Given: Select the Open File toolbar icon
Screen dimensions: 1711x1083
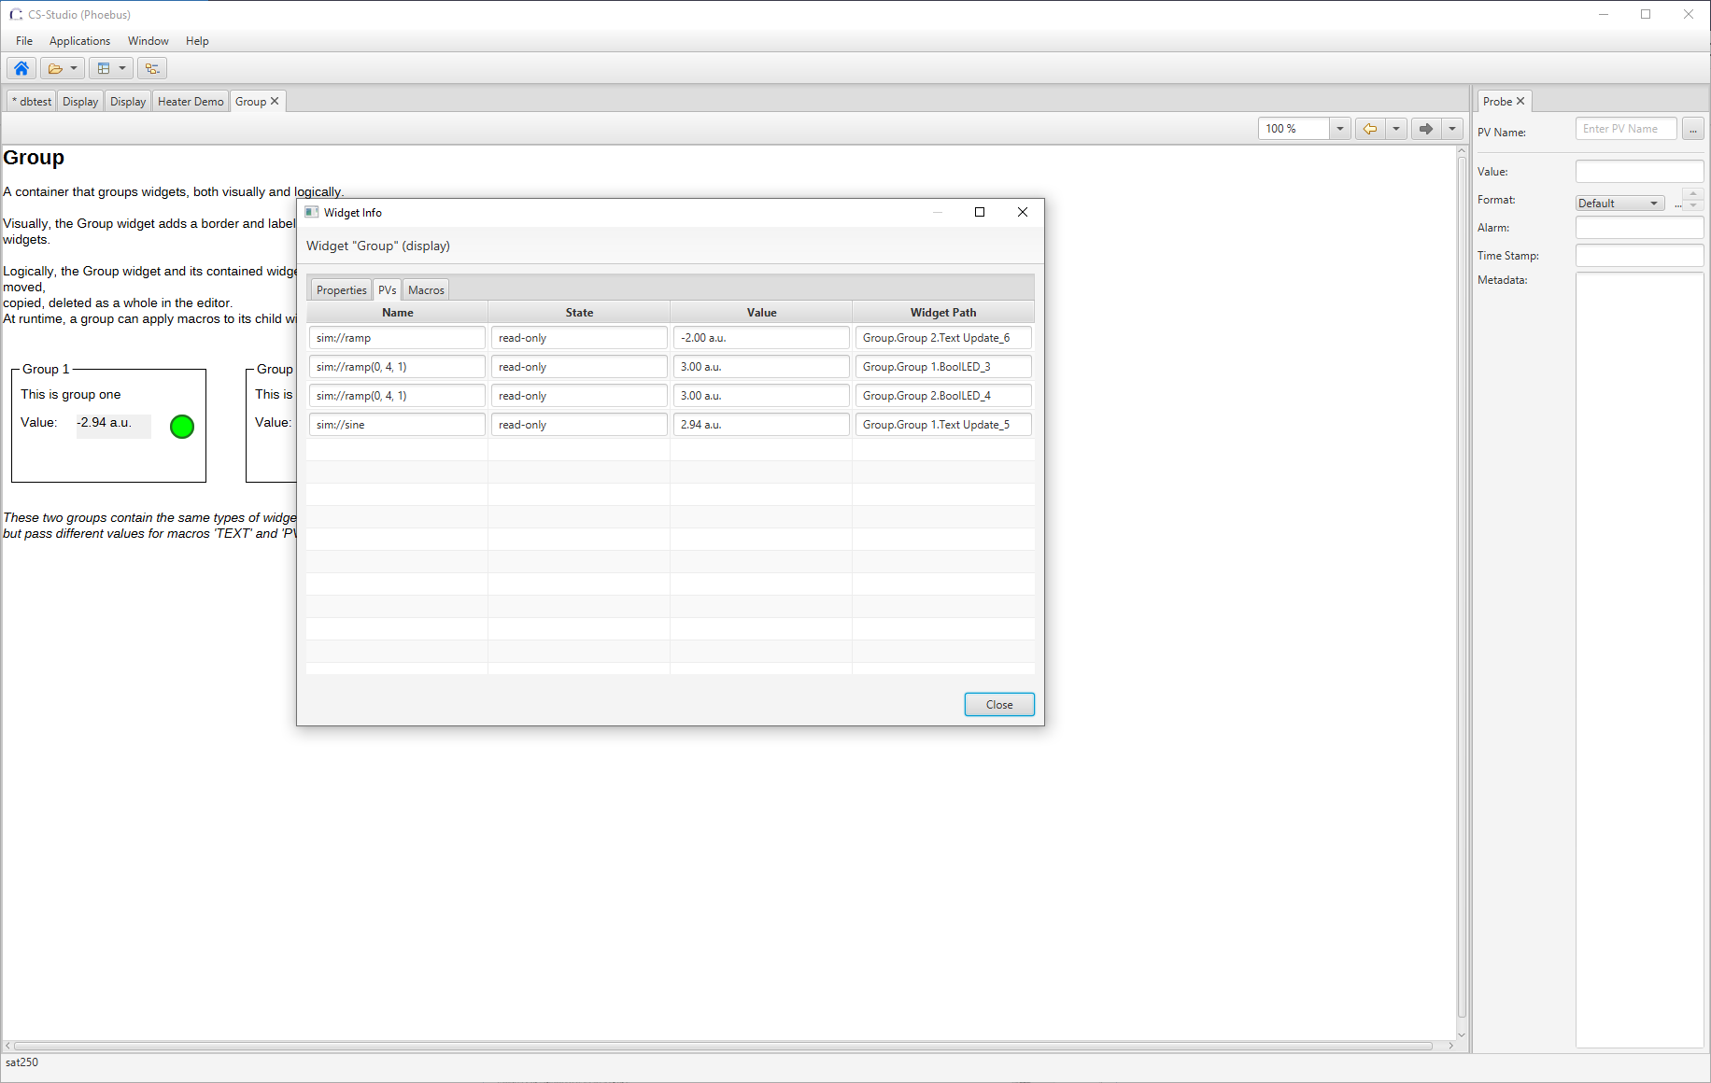Looking at the screenshot, I should pos(55,67).
